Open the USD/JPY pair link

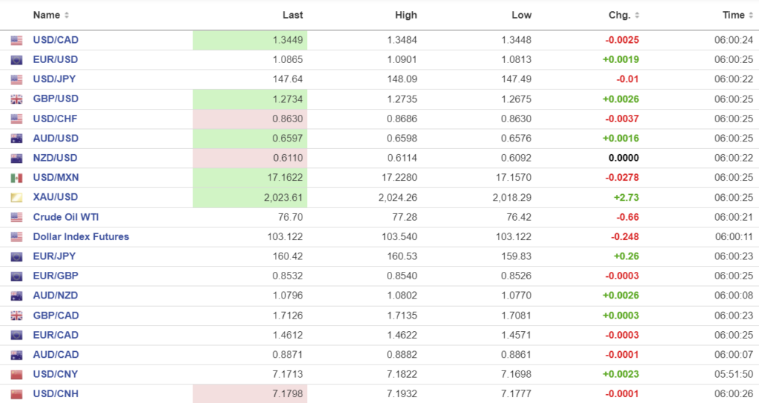pos(55,79)
